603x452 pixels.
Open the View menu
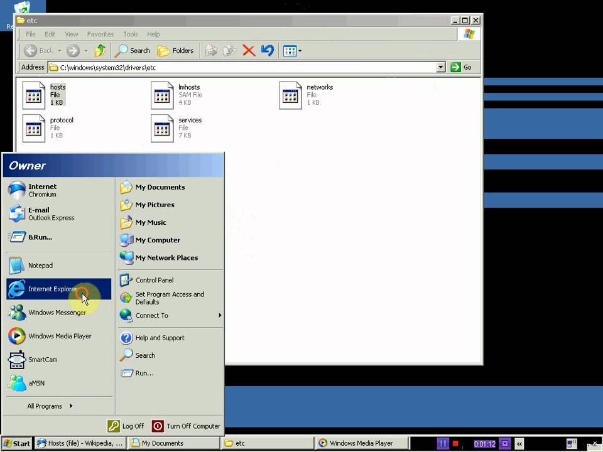[72, 34]
